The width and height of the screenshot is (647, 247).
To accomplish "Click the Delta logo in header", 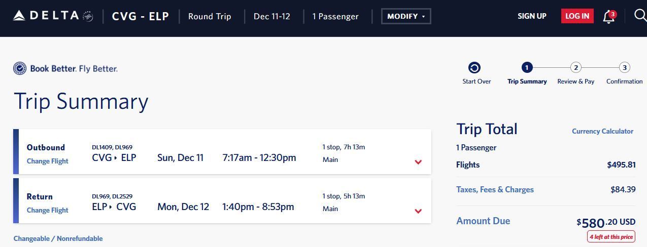I will [x=53, y=16].
